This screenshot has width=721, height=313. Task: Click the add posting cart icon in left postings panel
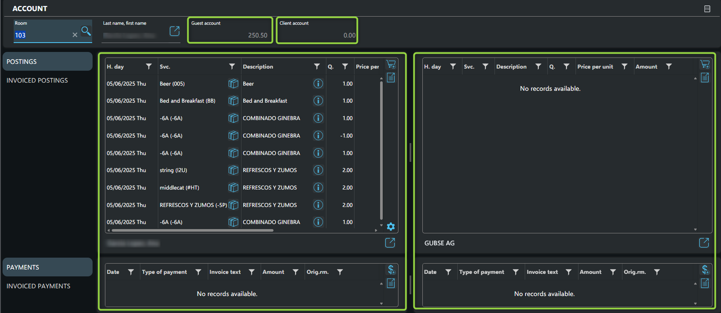(x=391, y=64)
